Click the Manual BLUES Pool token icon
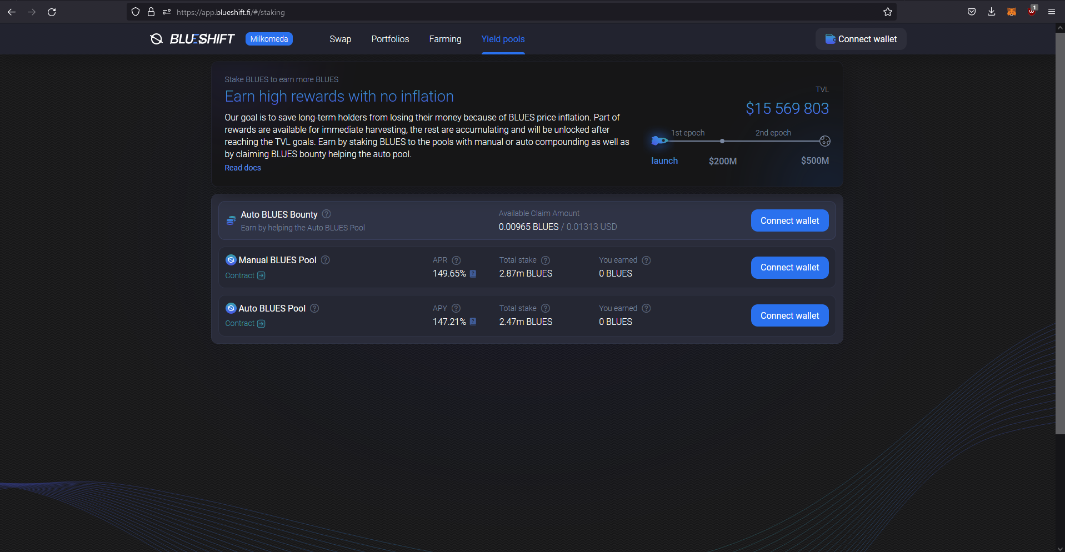Image resolution: width=1065 pixels, height=552 pixels. (231, 259)
